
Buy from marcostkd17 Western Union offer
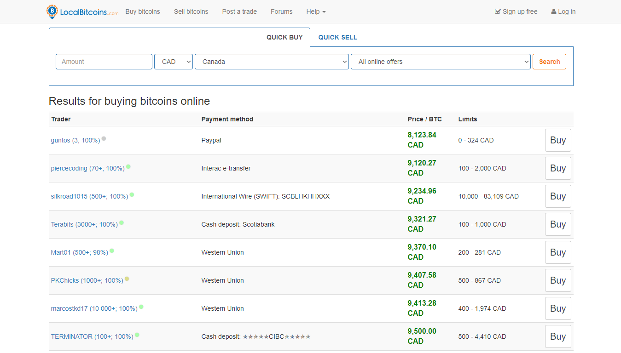pos(558,308)
